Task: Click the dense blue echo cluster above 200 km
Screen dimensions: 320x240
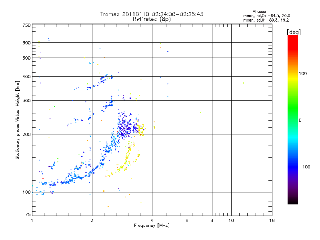Action: pos(126,126)
